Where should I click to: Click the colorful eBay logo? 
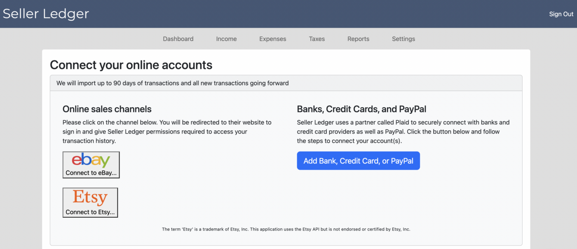pos(91,160)
